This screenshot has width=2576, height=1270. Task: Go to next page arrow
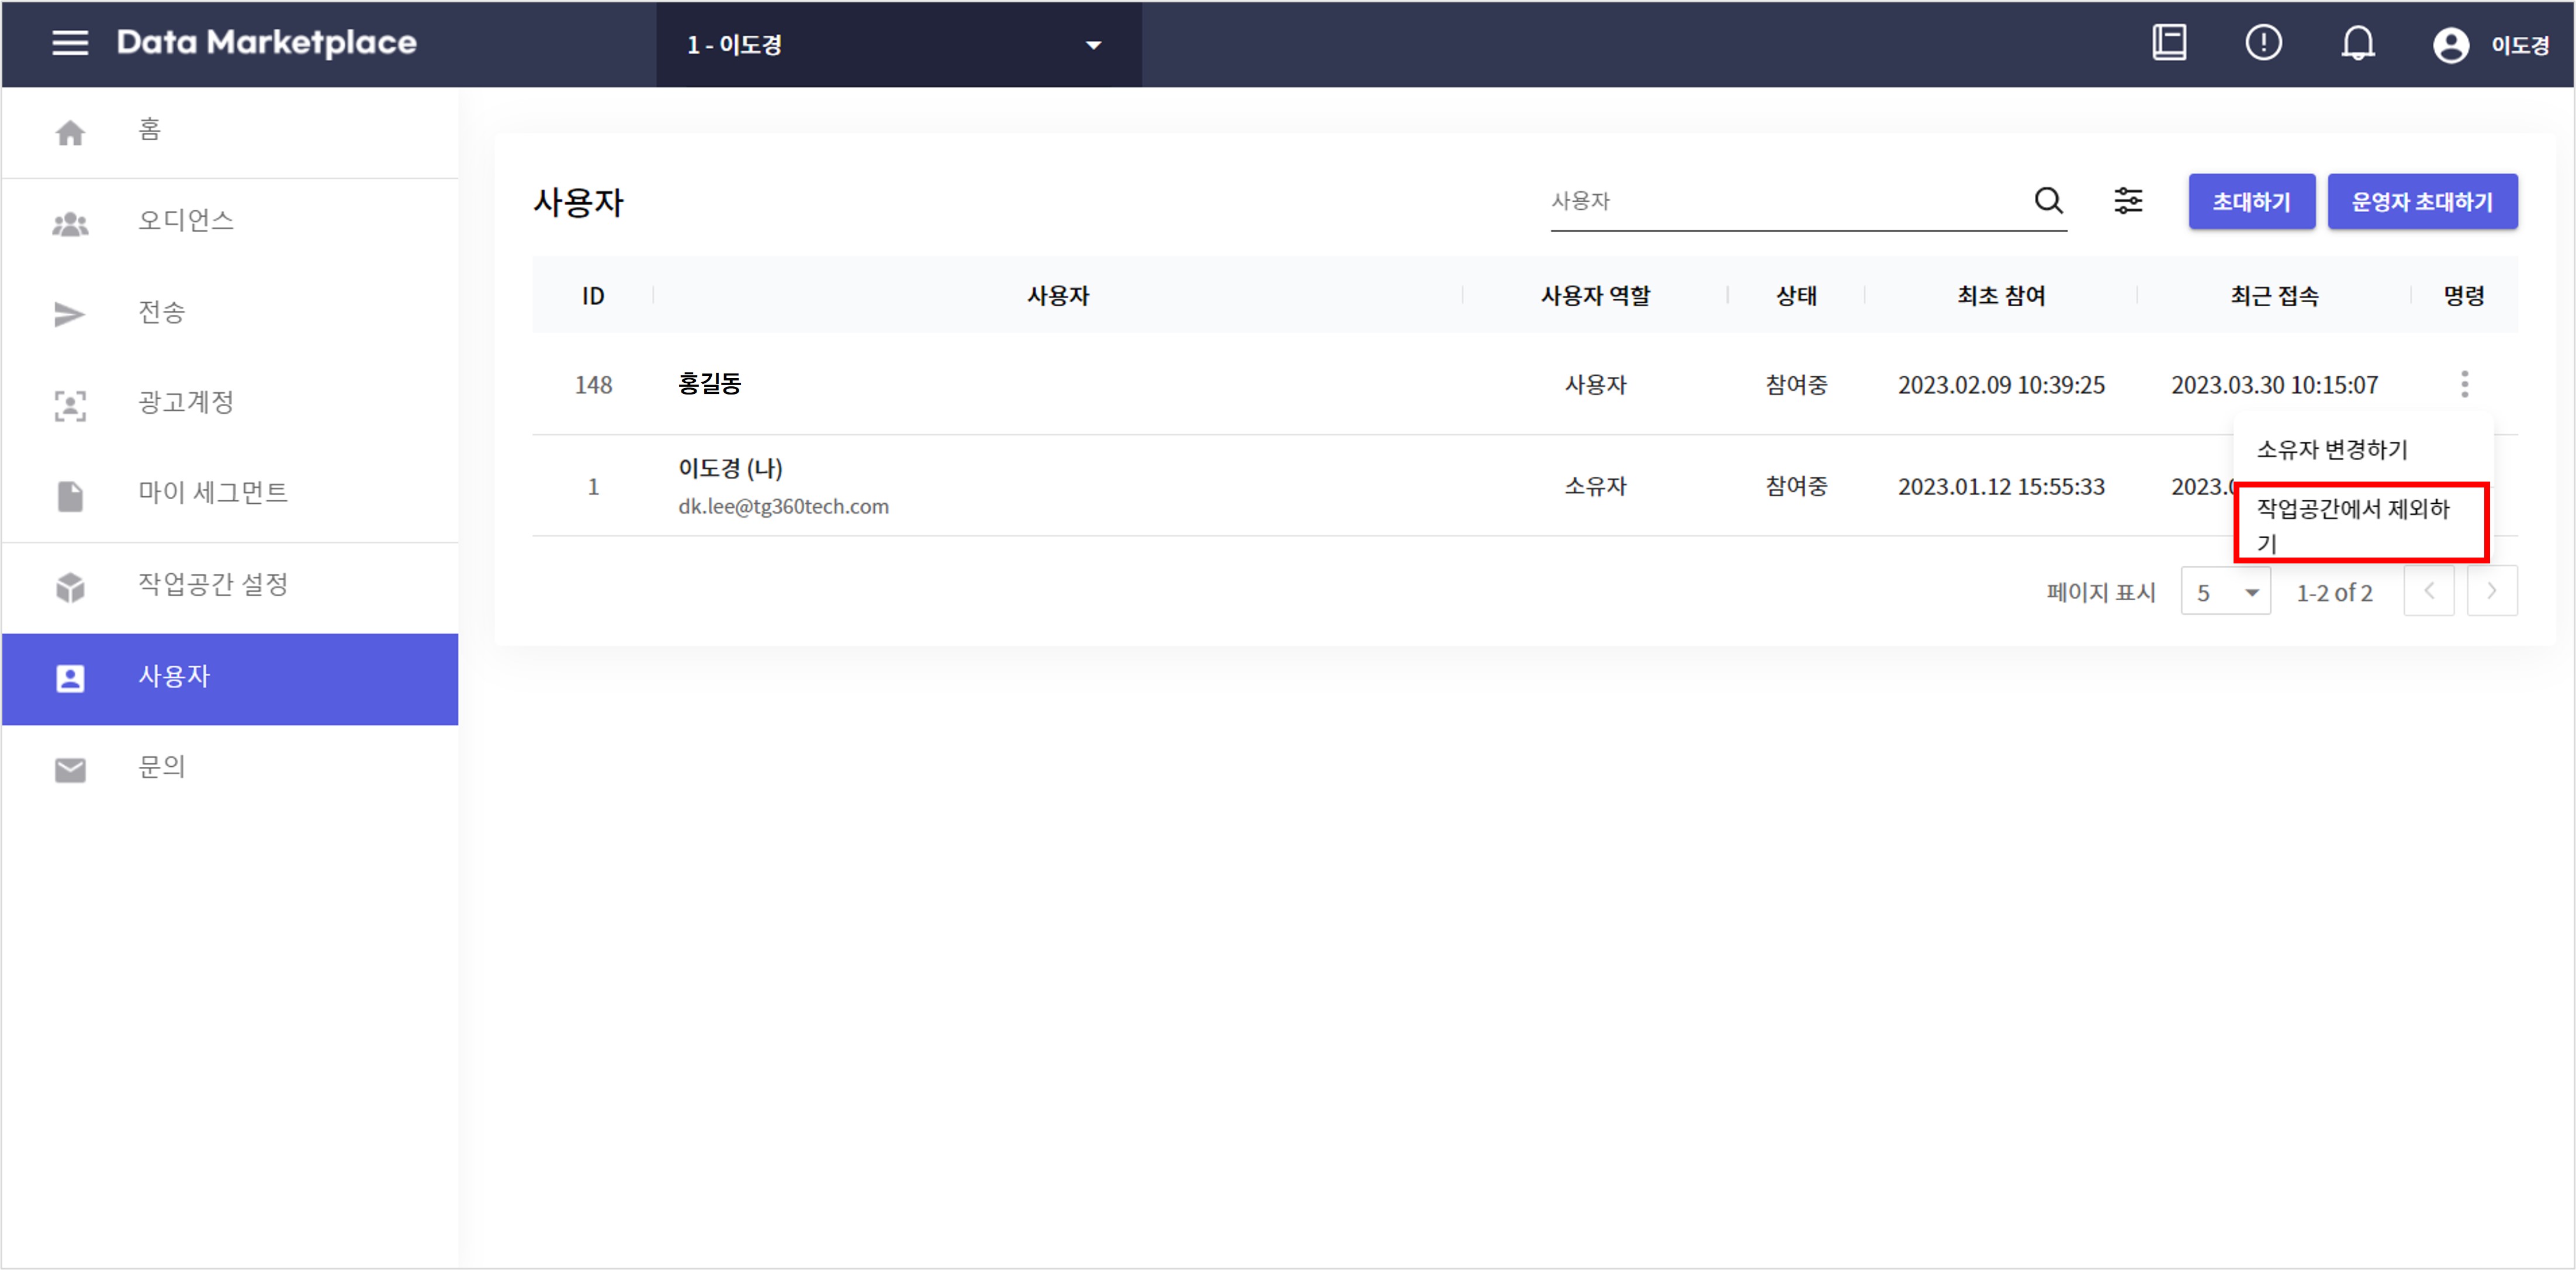[2491, 591]
